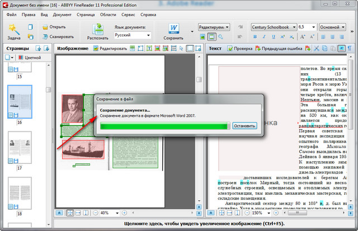Toggle the highlight uncertain characters icon
Image resolution: width=358 pixels, height=231 pixels.
pyautogui.click(x=342, y=49)
